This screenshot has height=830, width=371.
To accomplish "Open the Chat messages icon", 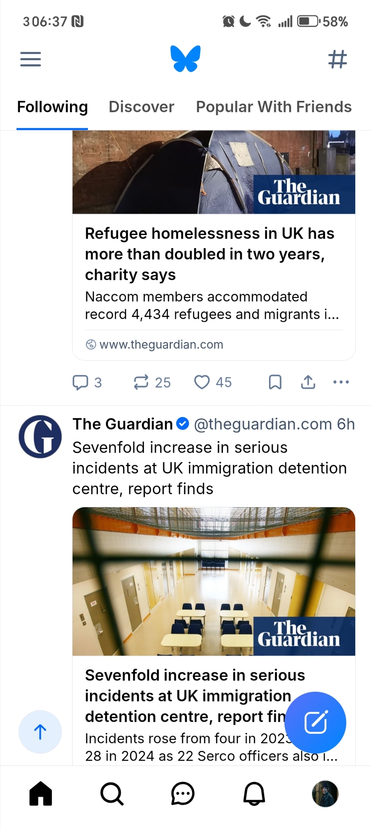I will (183, 794).
